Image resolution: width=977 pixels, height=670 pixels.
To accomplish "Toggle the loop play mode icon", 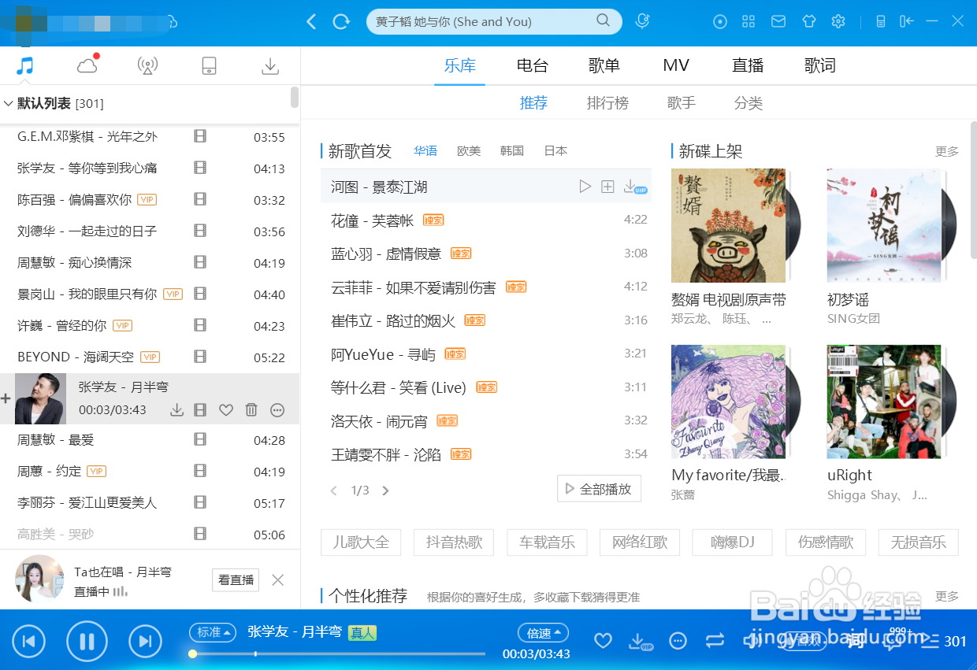I will point(715,641).
